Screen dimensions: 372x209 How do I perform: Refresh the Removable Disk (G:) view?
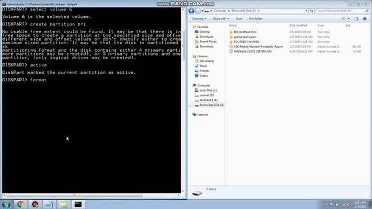pos(312,10)
